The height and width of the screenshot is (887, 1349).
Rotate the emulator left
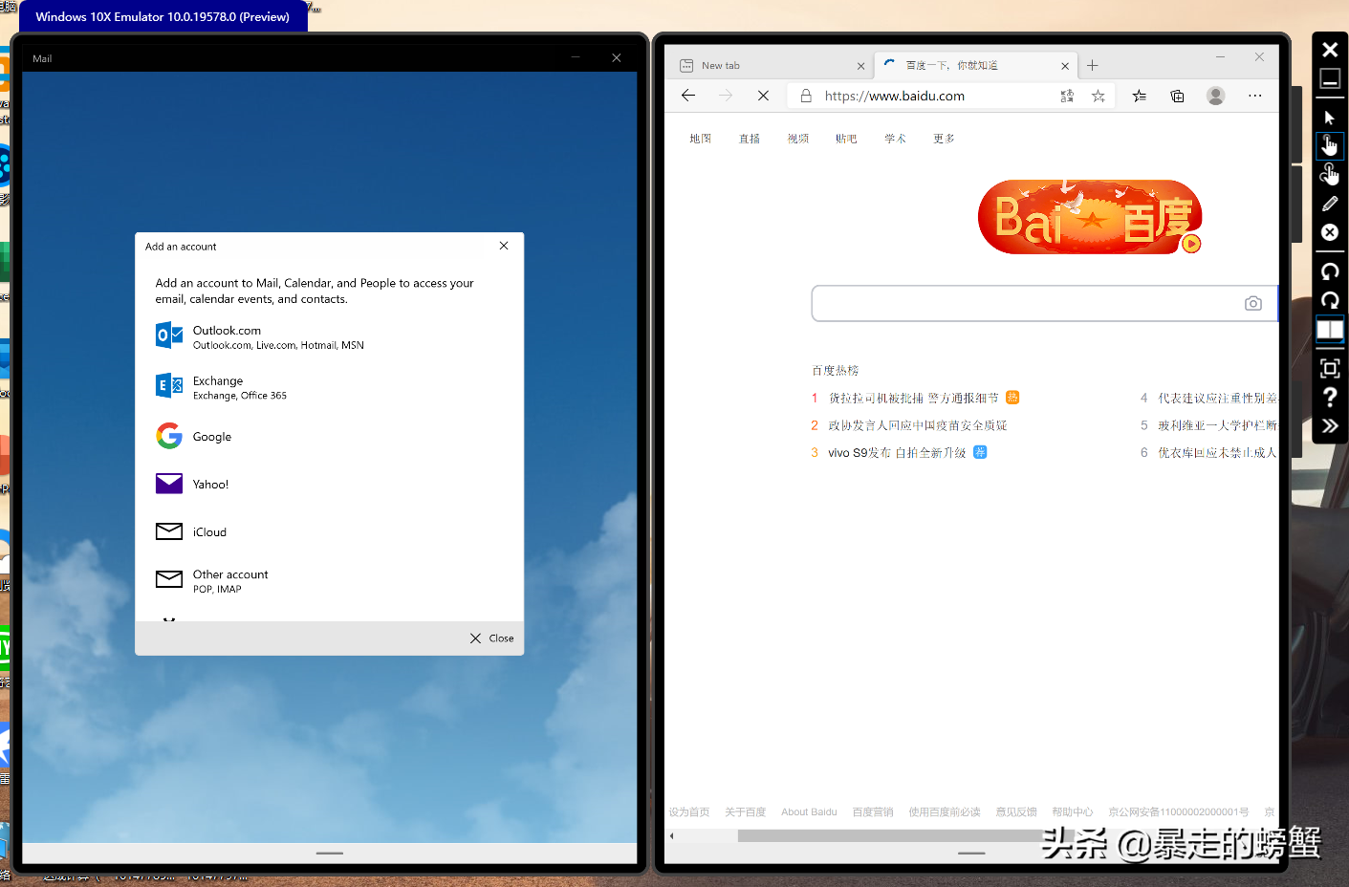1330,271
